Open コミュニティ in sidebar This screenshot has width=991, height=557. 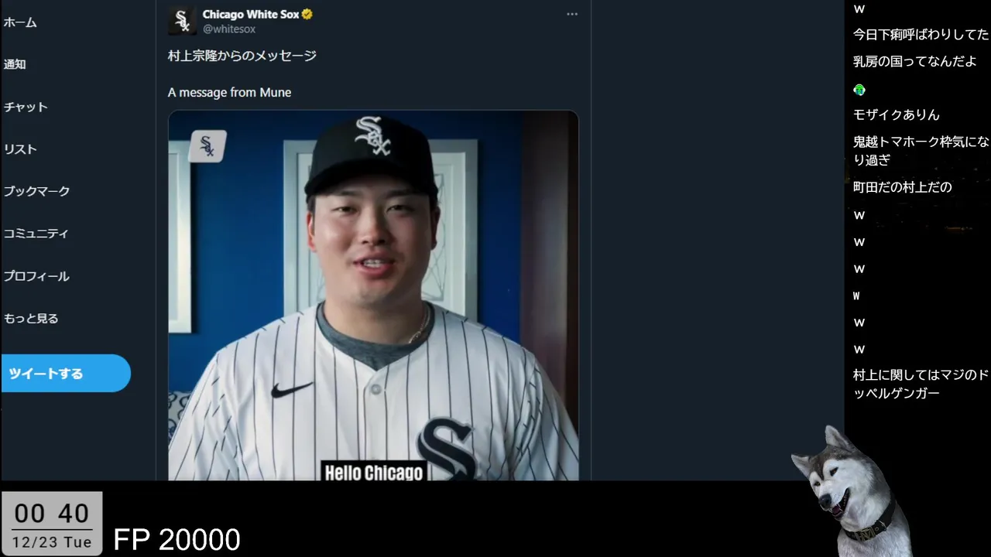coord(36,233)
